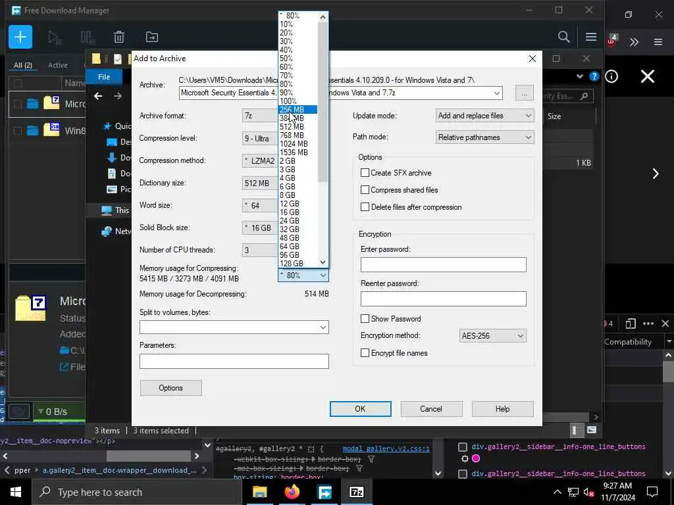Viewport: 674px width, 505px height.
Task: Click the blue help question mark icon
Action: pos(594,76)
